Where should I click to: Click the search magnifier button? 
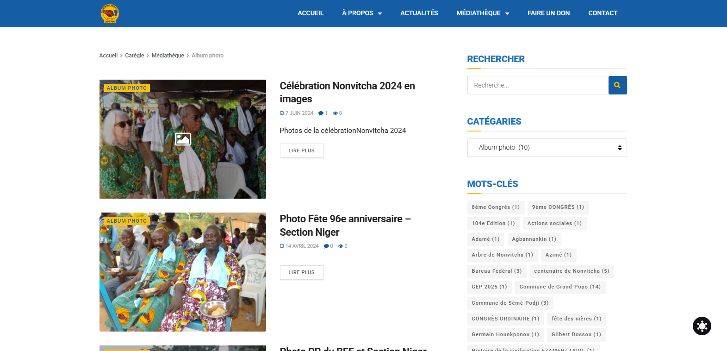tap(617, 85)
